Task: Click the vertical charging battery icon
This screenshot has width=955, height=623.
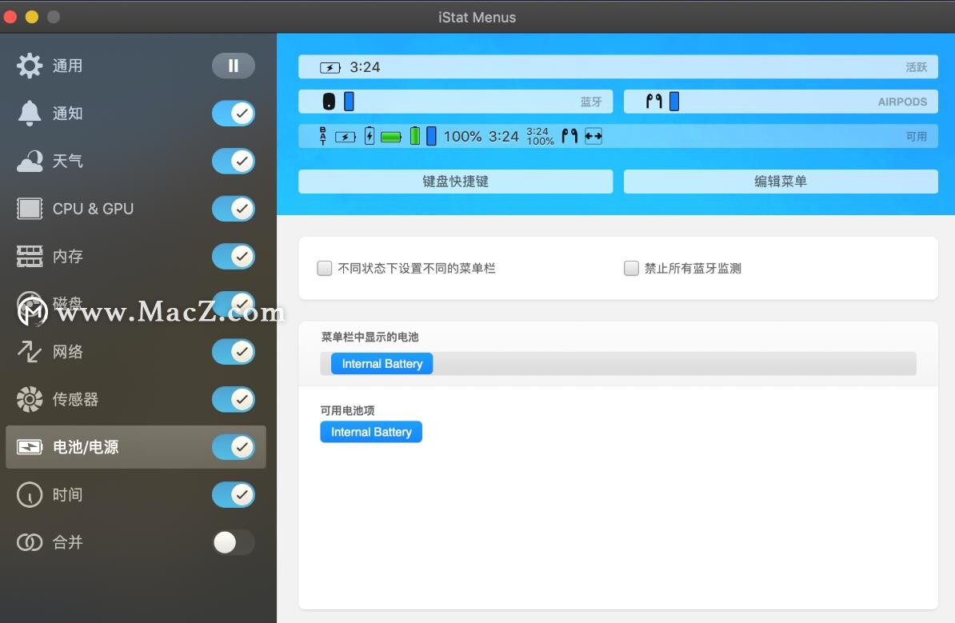Action: [x=369, y=136]
